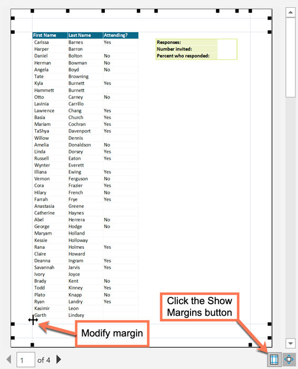
Task: Click the name 'Linda'
Action: pos(39,152)
